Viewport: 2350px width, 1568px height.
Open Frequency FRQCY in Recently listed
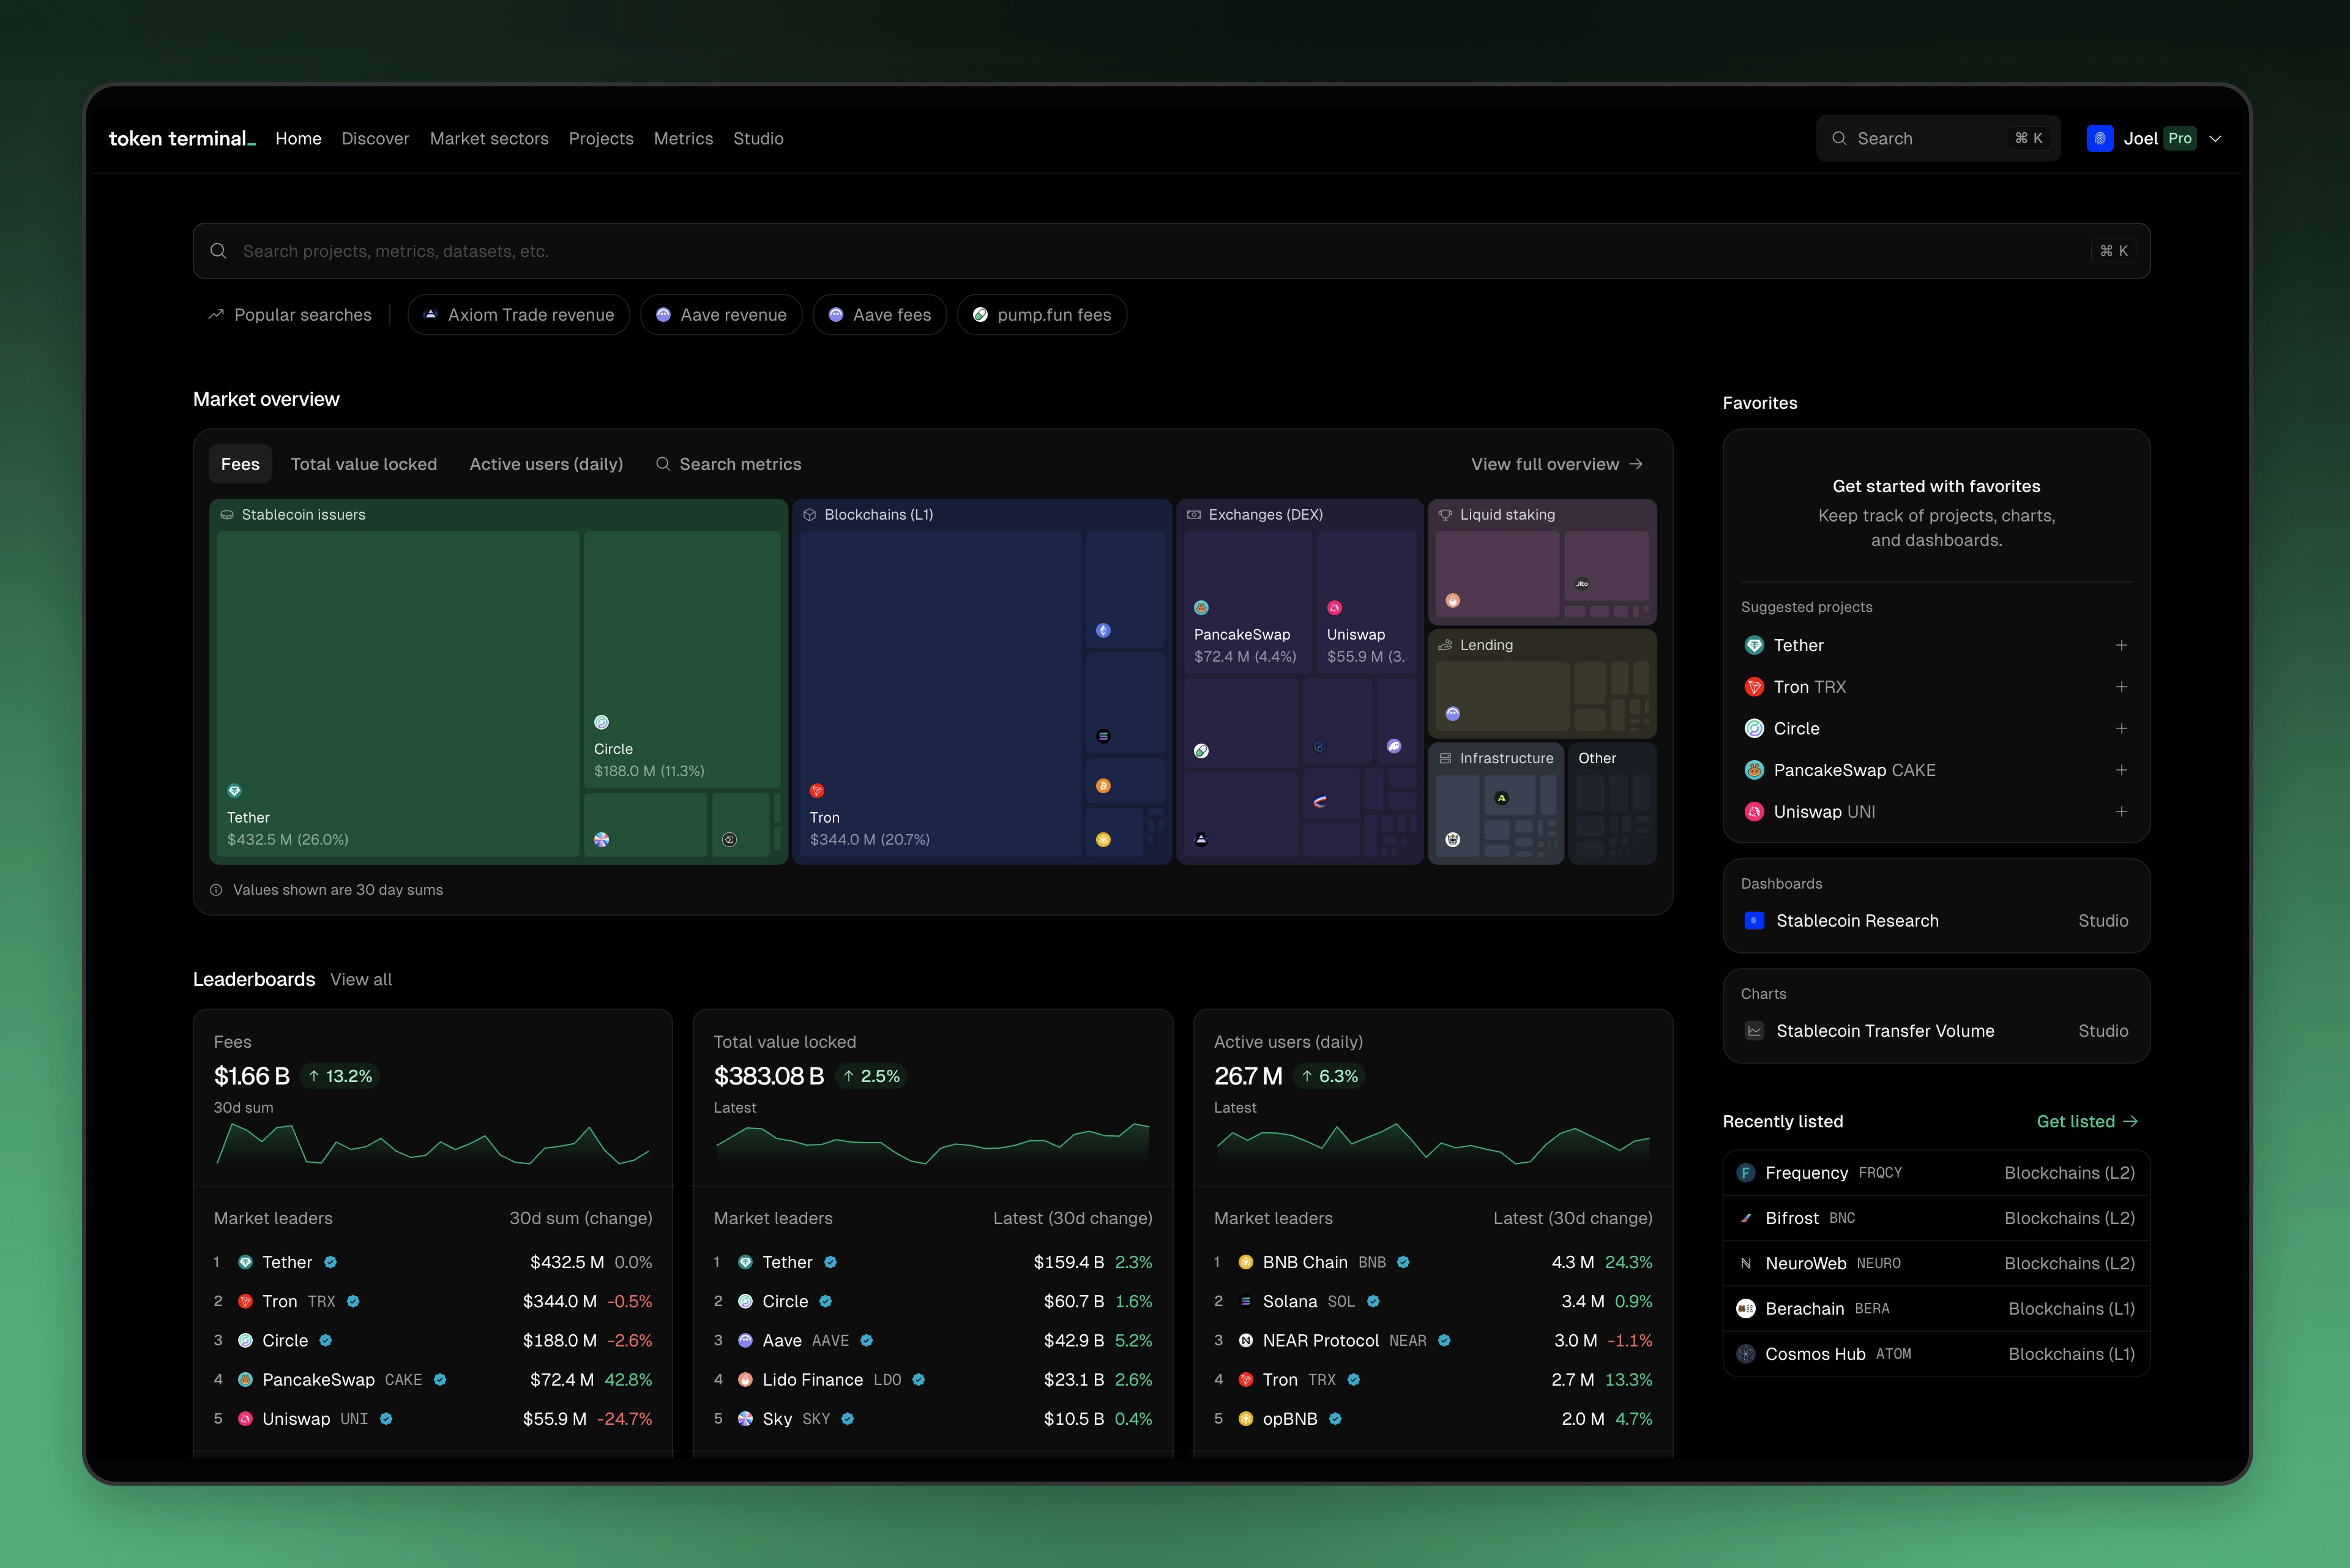1936,1173
